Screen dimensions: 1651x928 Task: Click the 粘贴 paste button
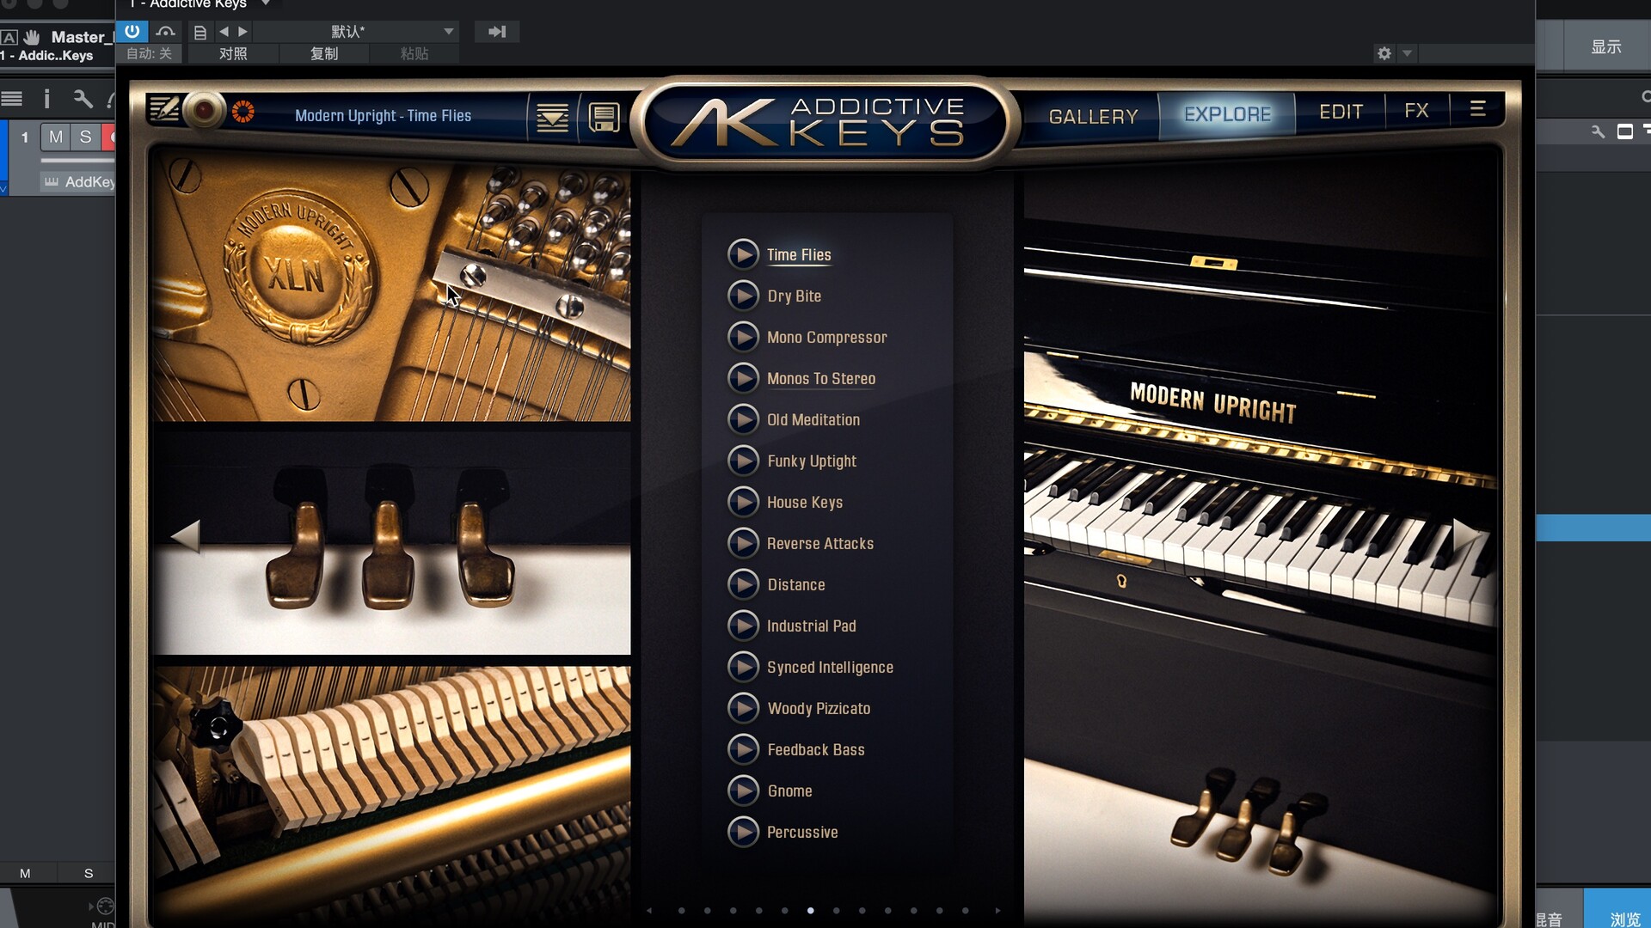pos(414,53)
